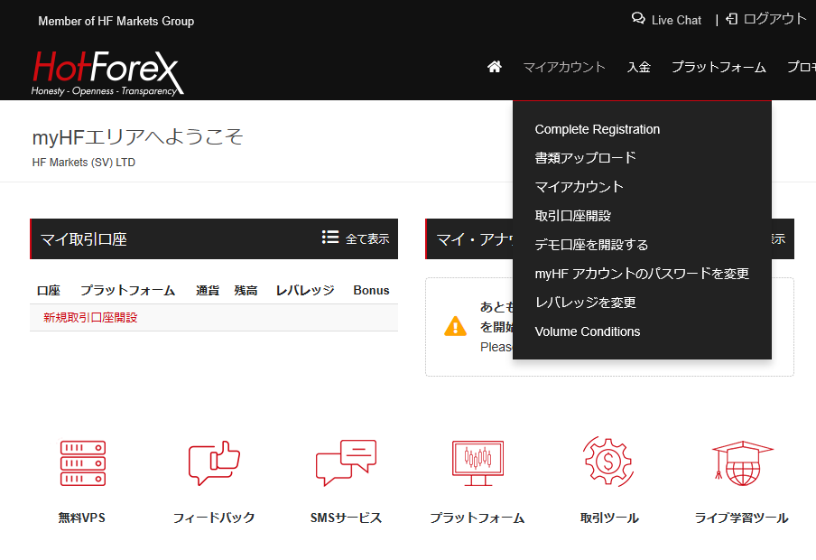The image size is (816, 560).
Task: Click the プラットフォーム label under monitor icon
Action: 478,518
